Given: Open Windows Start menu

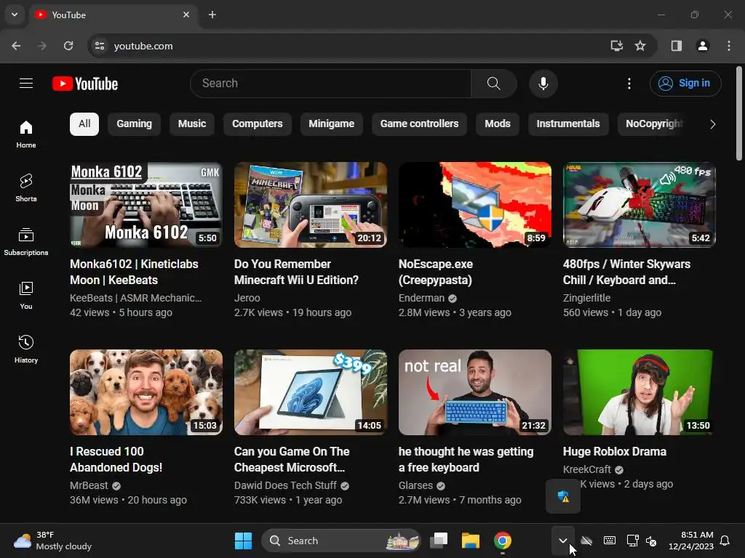Looking at the screenshot, I should tap(243, 541).
